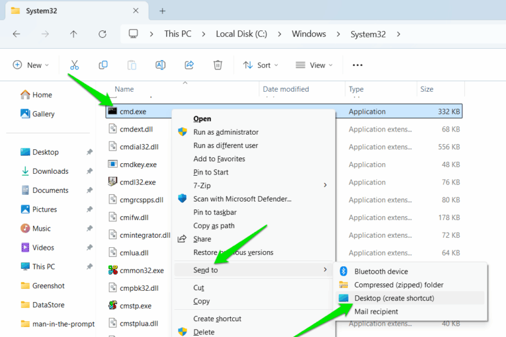
Task: Expand chevron after Windows in address bar
Action: point(338,34)
